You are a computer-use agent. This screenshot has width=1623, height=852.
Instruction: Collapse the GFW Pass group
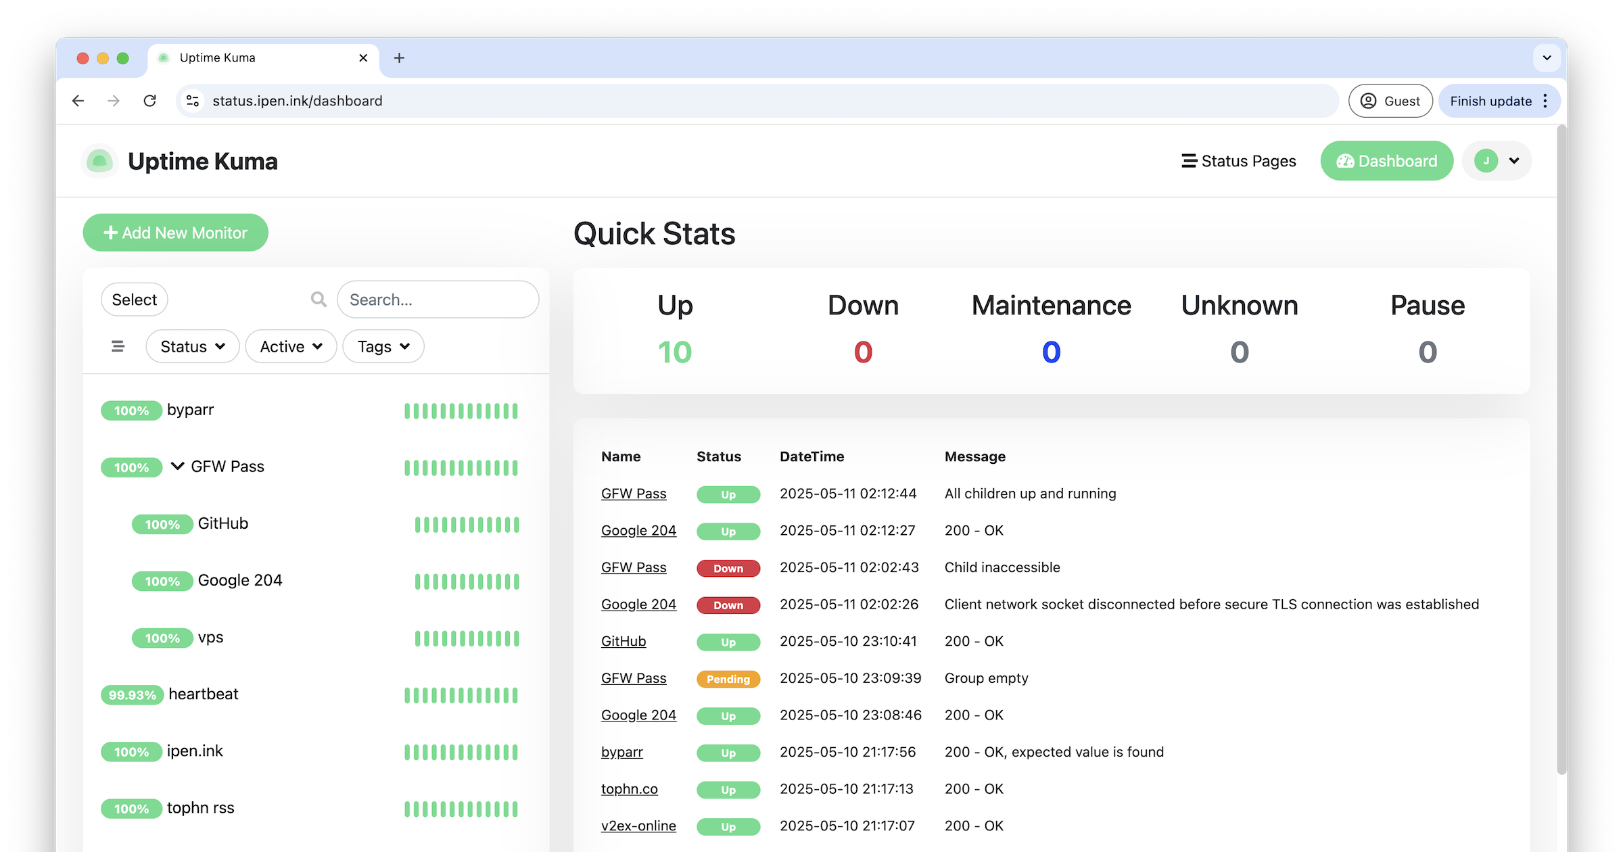(177, 467)
